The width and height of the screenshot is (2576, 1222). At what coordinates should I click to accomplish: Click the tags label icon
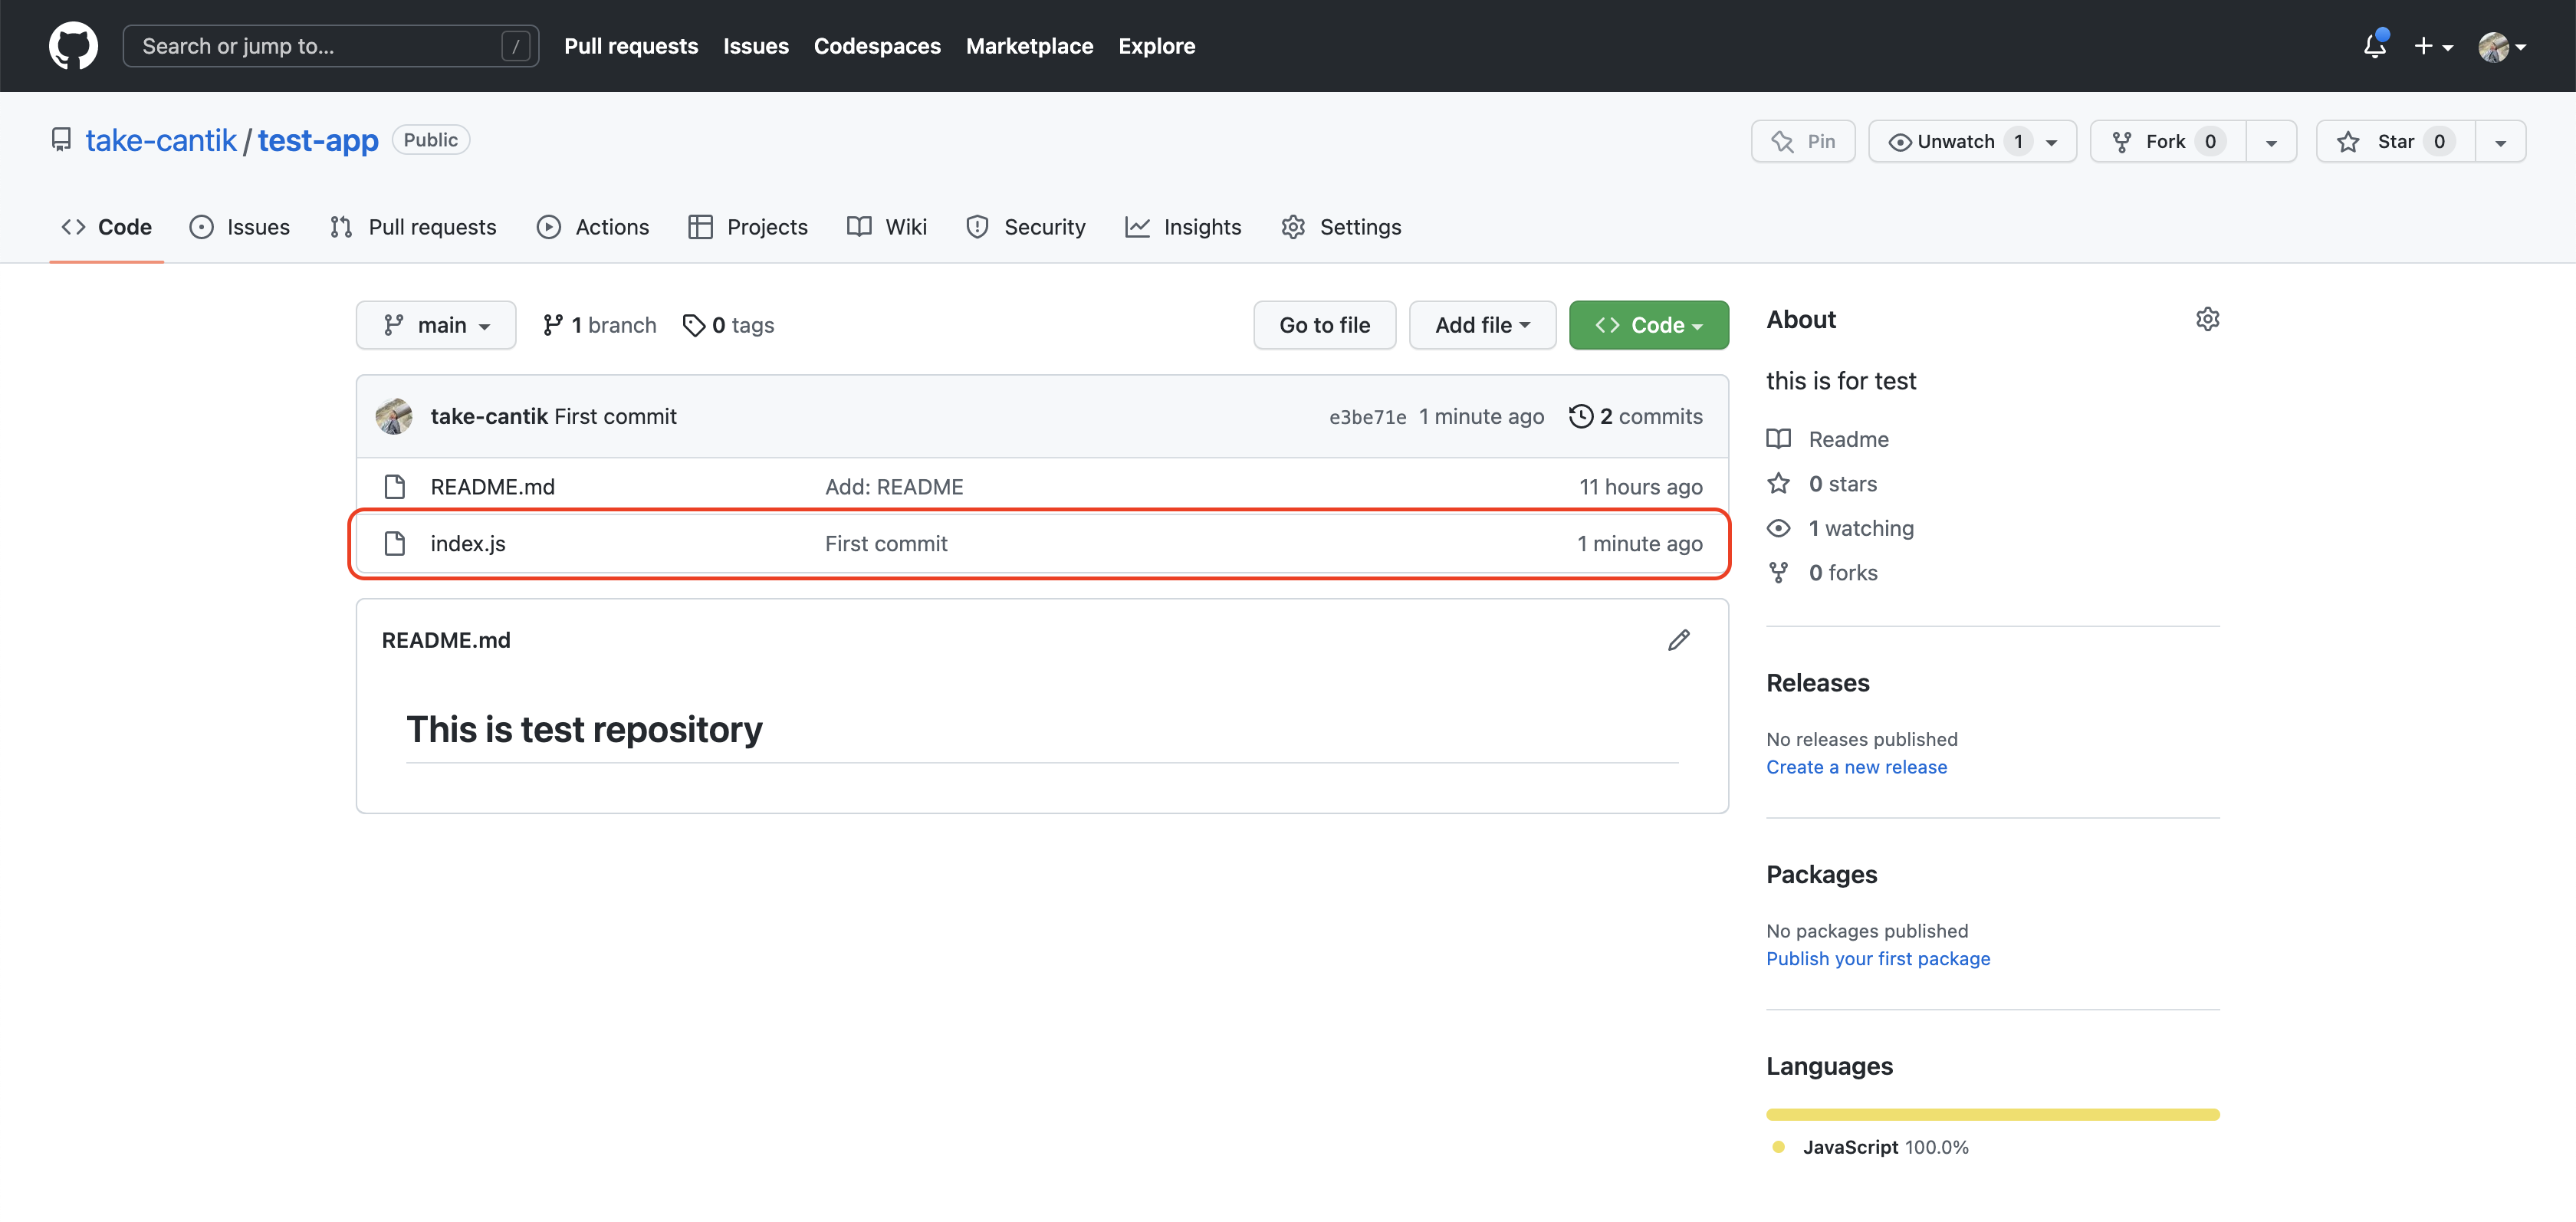tap(693, 325)
